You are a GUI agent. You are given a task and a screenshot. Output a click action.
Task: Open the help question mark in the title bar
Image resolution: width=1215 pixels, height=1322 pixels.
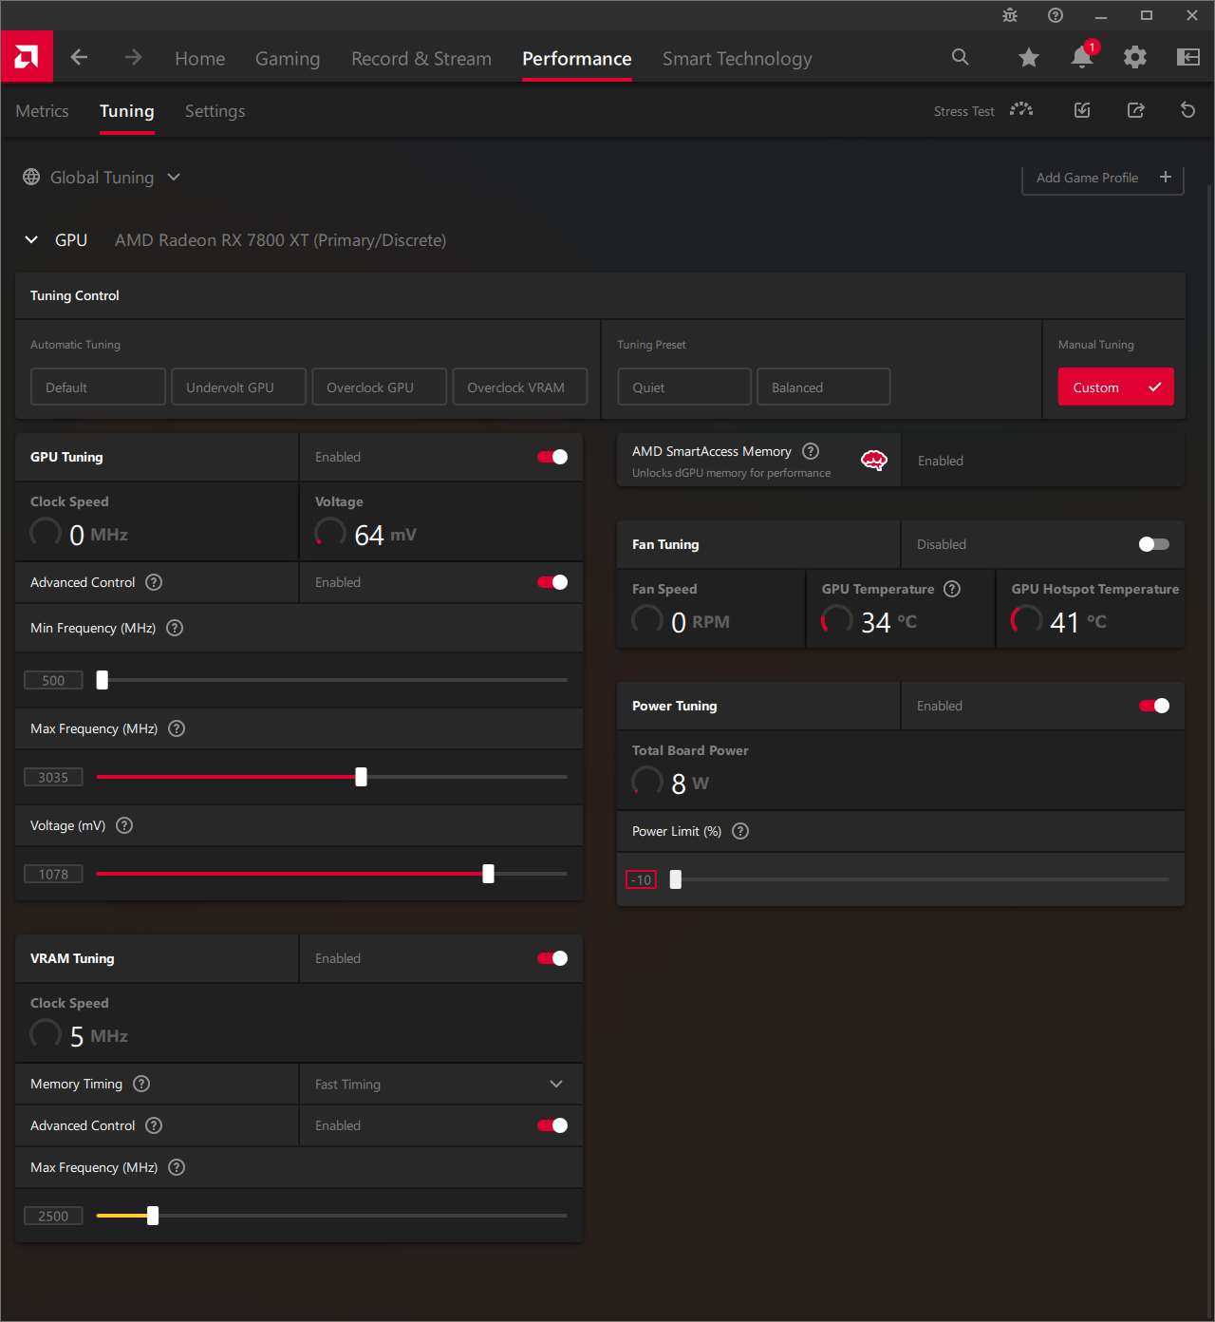coord(1056,15)
